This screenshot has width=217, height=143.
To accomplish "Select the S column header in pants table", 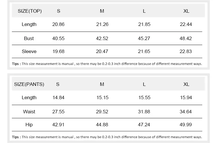I will (58, 84).
